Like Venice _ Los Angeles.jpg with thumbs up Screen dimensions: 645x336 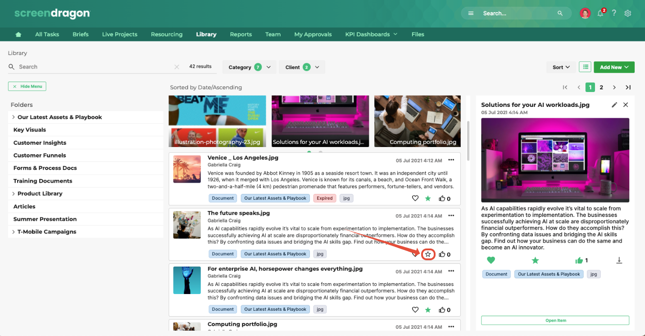coord(442,198)
